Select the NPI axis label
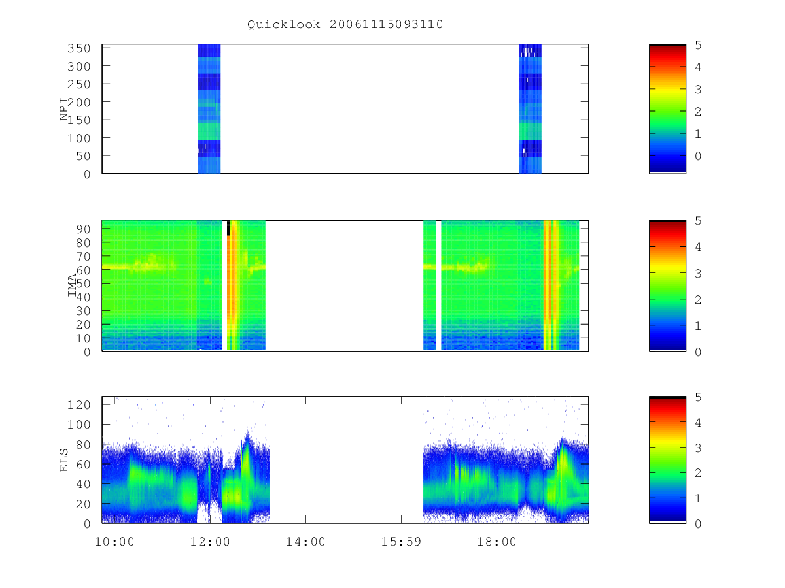785x588 pixels. 65,109
